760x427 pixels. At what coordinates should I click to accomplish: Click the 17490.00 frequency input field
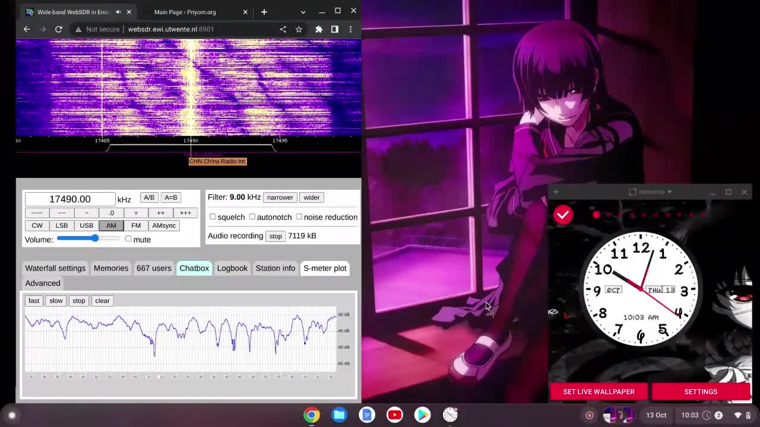[x=70, y=199]
